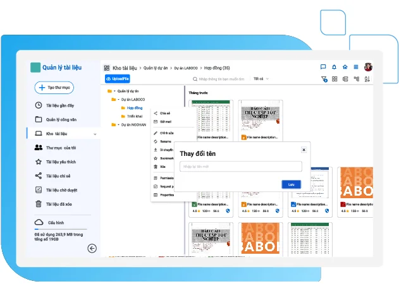Focus the new name input field
The height and width of the screenshot is (291, 399).
click(x=241, y=167)
